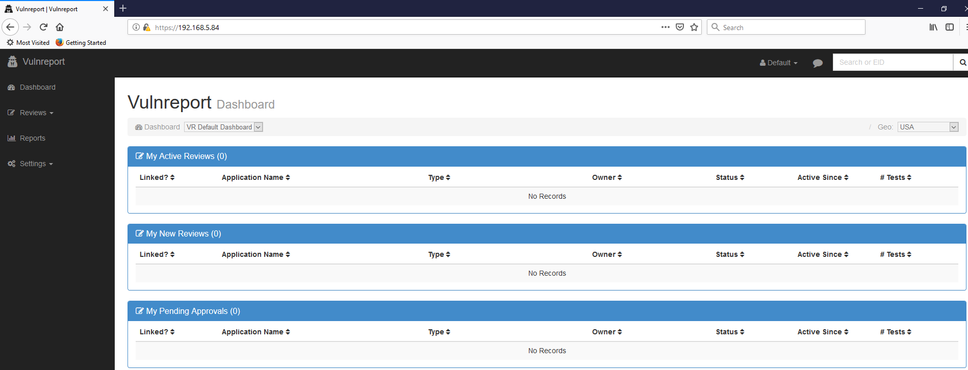Click the magnifier search button in header

(x=962, y=62)
